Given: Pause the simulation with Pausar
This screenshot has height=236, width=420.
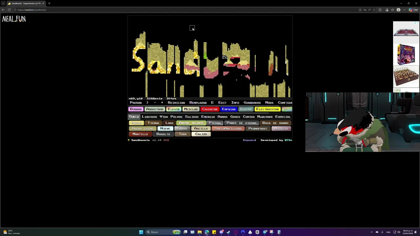Looking at the screenshot, I should [136, 103].
